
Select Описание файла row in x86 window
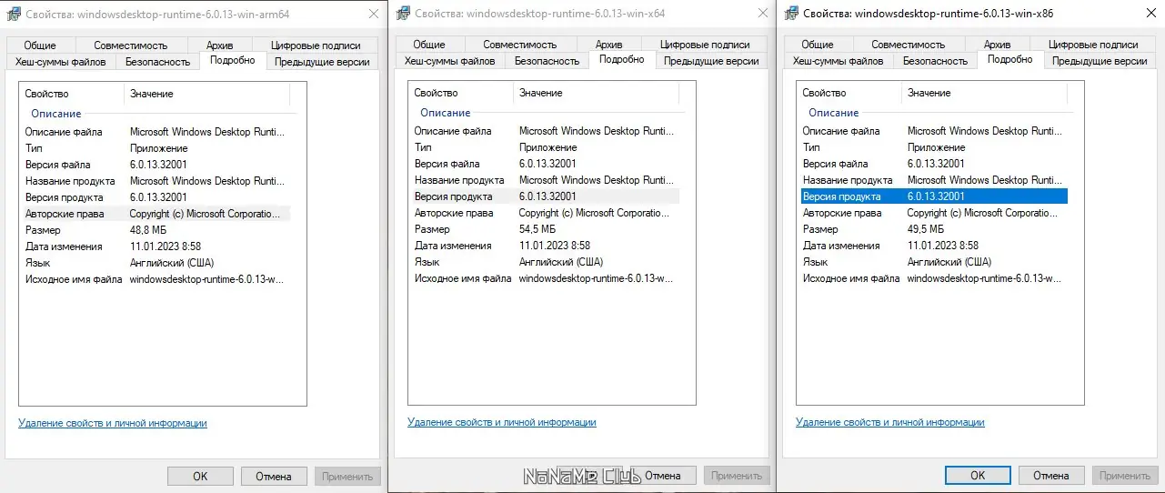pyautogui.click(x=933, y=131)
